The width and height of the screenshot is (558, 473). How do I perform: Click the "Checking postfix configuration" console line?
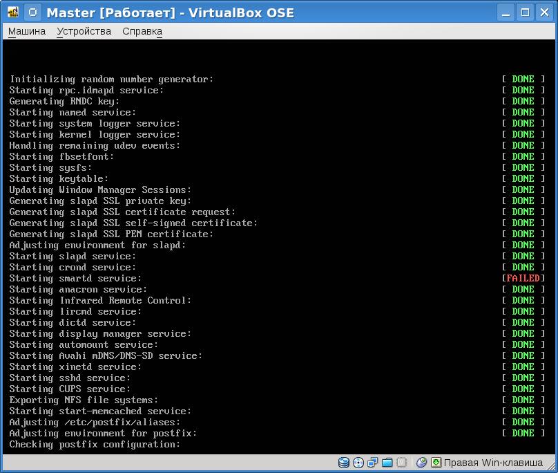pyautogui.click(x=95, y=444)
